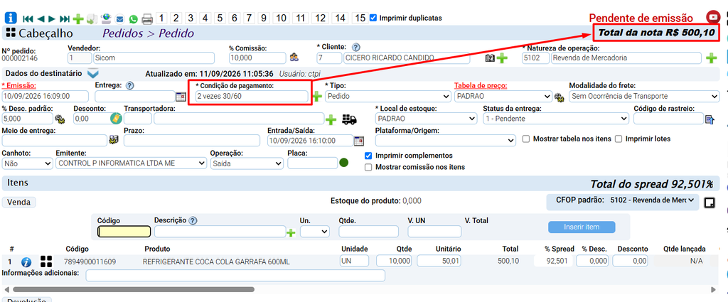Screen dimensions: 728x302
Task: Click the Informações adicionais field
Action: [235, 276]
